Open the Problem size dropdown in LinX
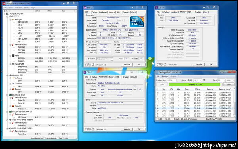 [171, 80]
